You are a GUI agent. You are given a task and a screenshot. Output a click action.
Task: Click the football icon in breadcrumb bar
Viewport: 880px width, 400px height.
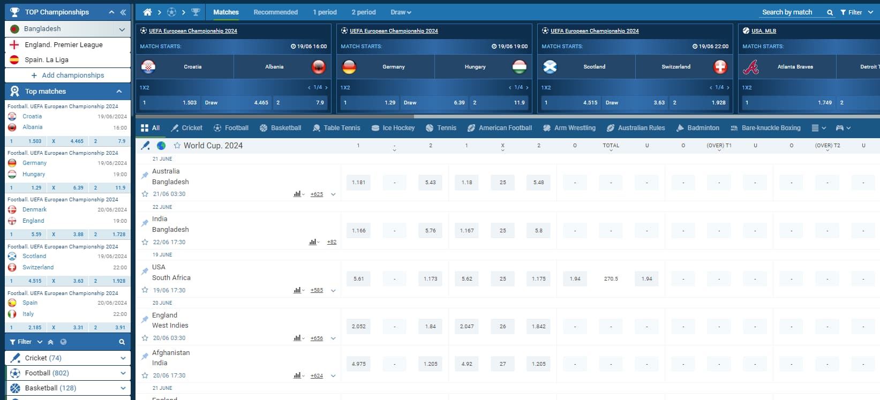171,12
